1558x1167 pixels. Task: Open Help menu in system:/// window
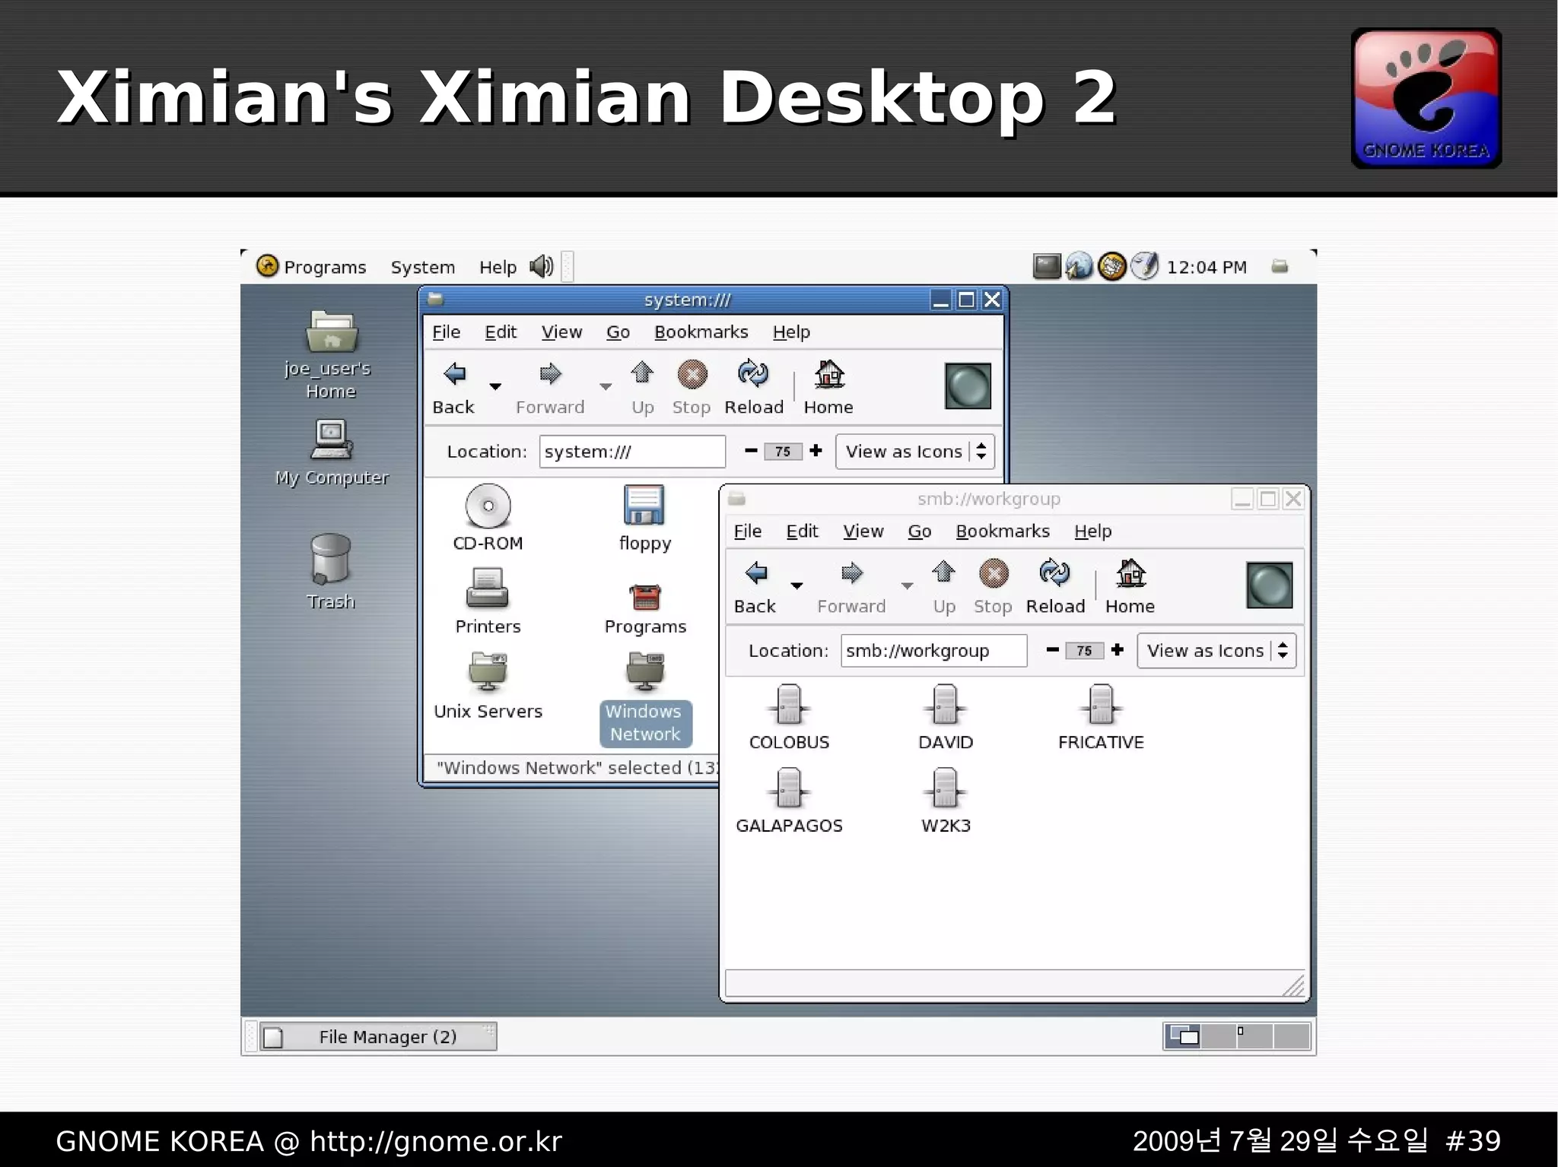point(791,332)
